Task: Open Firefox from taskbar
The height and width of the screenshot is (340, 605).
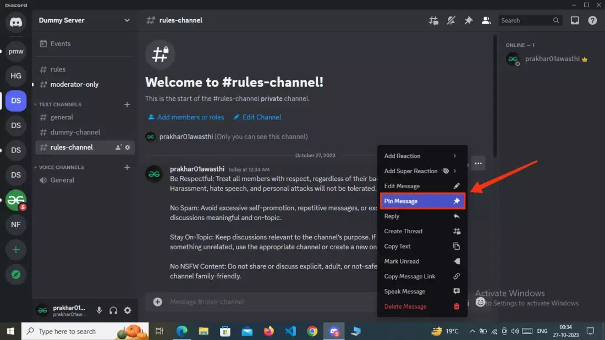Action: (x=268, y=331)
